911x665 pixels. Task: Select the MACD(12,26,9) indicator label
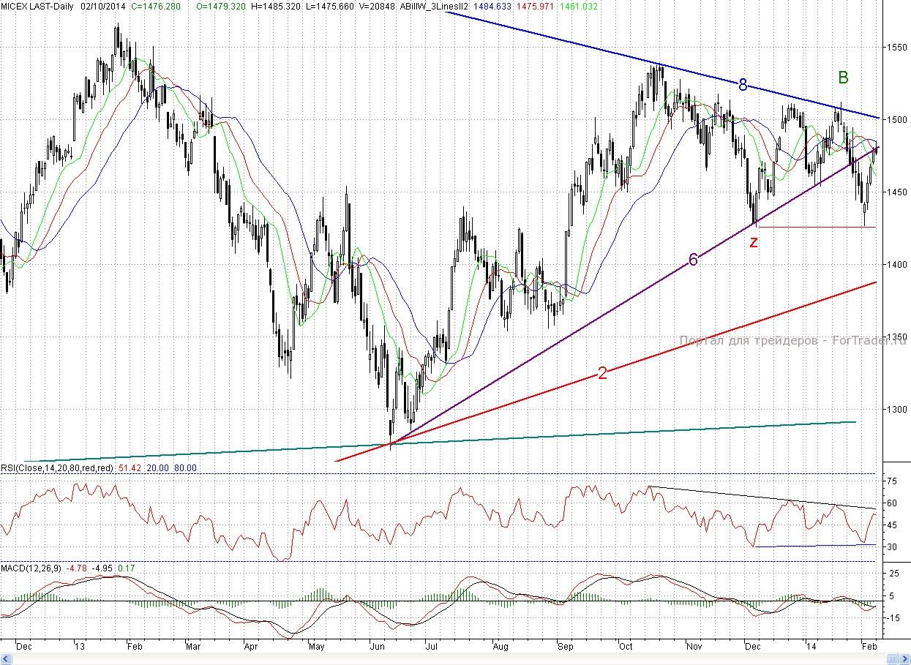point(31,568)
